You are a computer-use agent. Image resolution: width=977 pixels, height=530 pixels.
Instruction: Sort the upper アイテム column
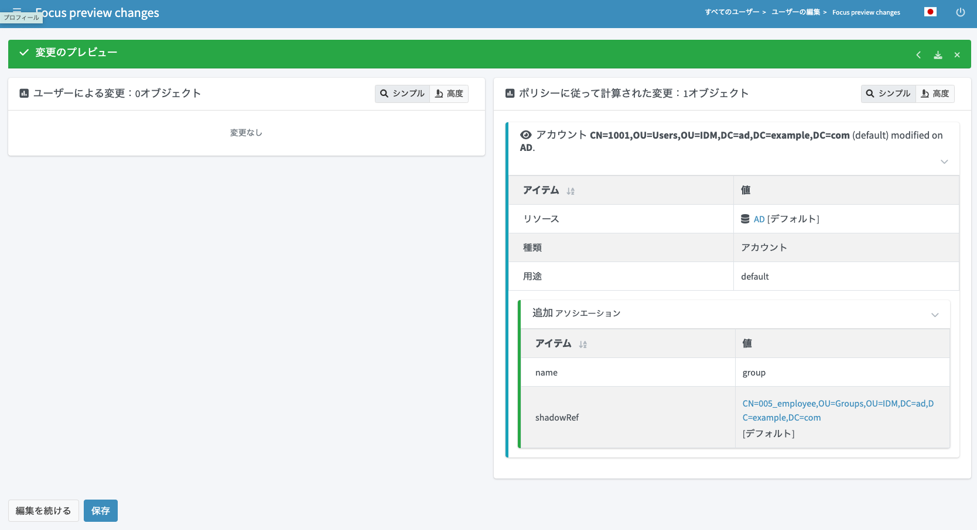click(x=571, y=191)
